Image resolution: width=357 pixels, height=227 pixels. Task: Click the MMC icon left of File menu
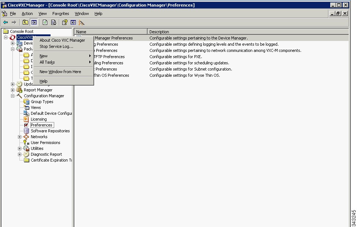click(x=4, y=14)
